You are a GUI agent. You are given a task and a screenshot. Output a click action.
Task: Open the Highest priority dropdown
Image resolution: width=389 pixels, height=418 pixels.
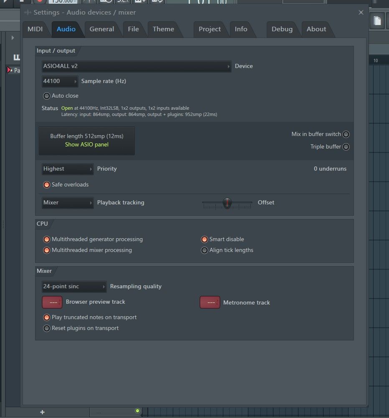click(x=68, y=169)
